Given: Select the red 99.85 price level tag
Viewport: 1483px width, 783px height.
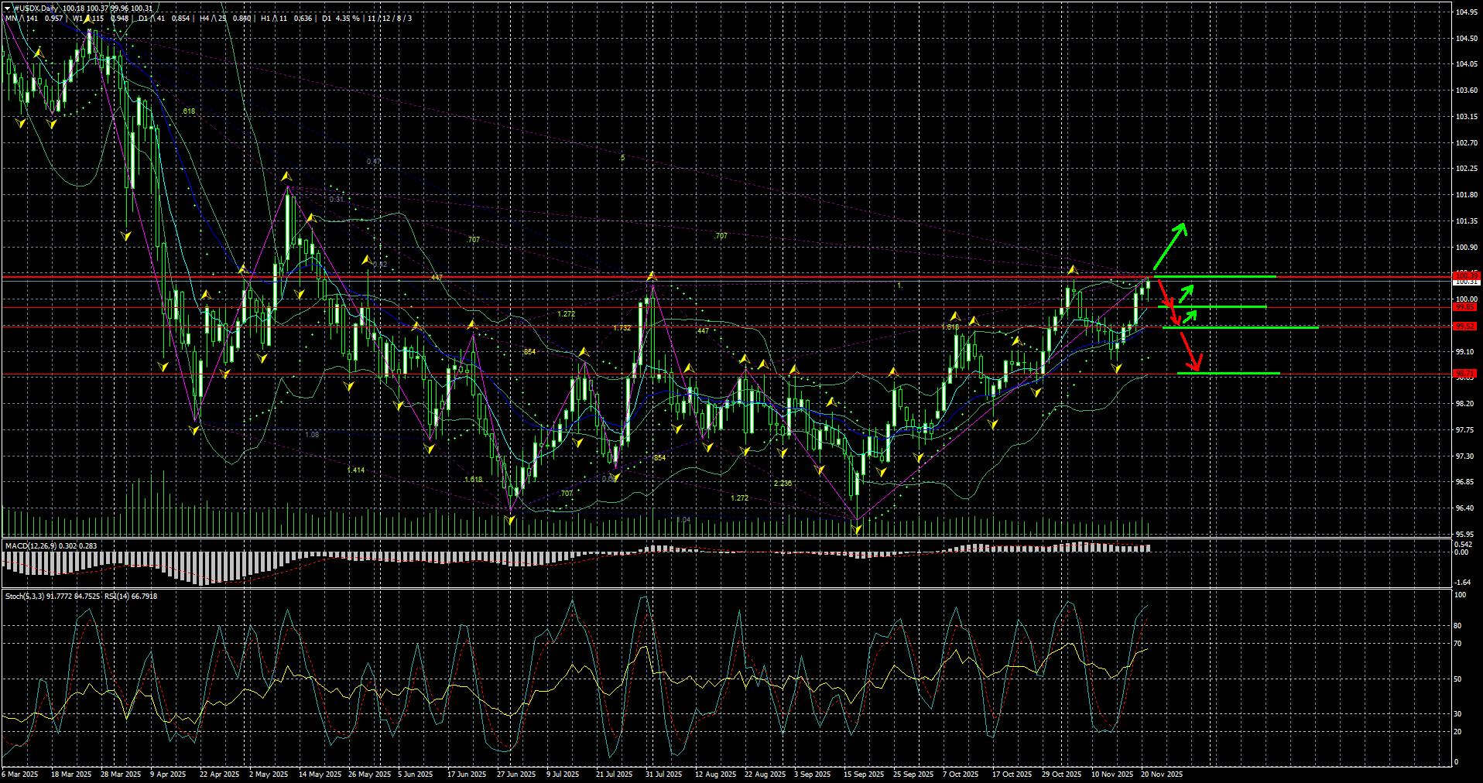Looking at the screenshot, I should pos(1466,307).
